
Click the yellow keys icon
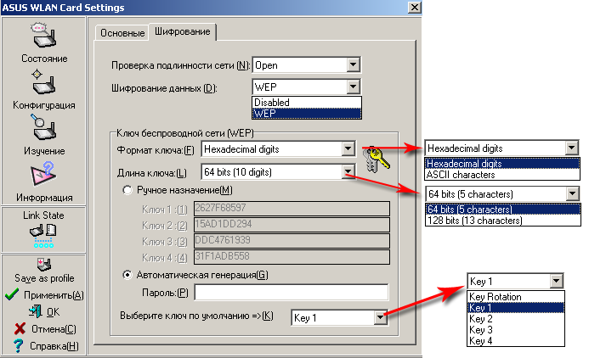[377, 159]
